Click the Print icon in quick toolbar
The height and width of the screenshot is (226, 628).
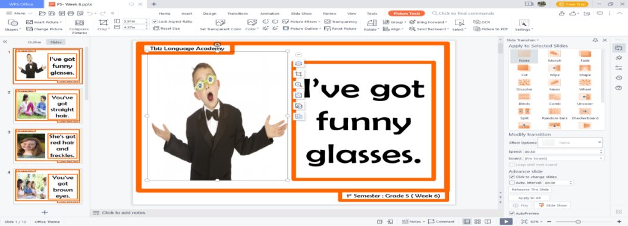[x=71, y=13]
